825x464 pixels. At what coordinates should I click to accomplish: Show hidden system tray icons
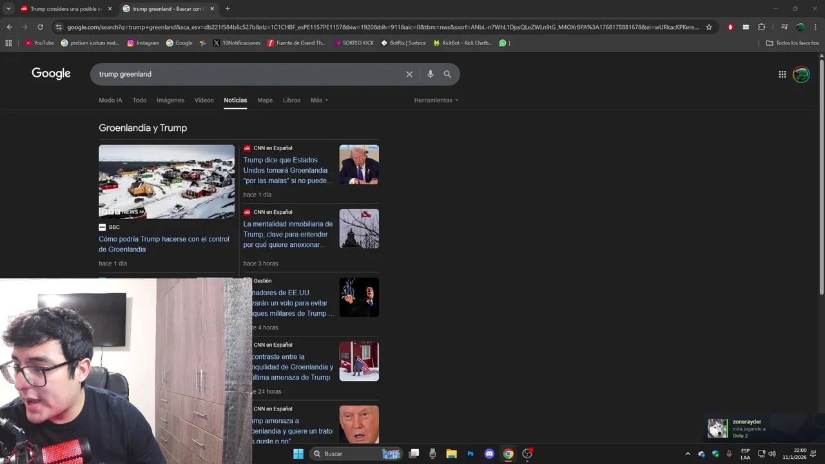(x=687, y=454)
